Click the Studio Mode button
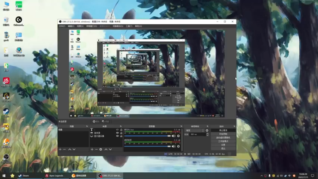 click(x=223, y=141)
